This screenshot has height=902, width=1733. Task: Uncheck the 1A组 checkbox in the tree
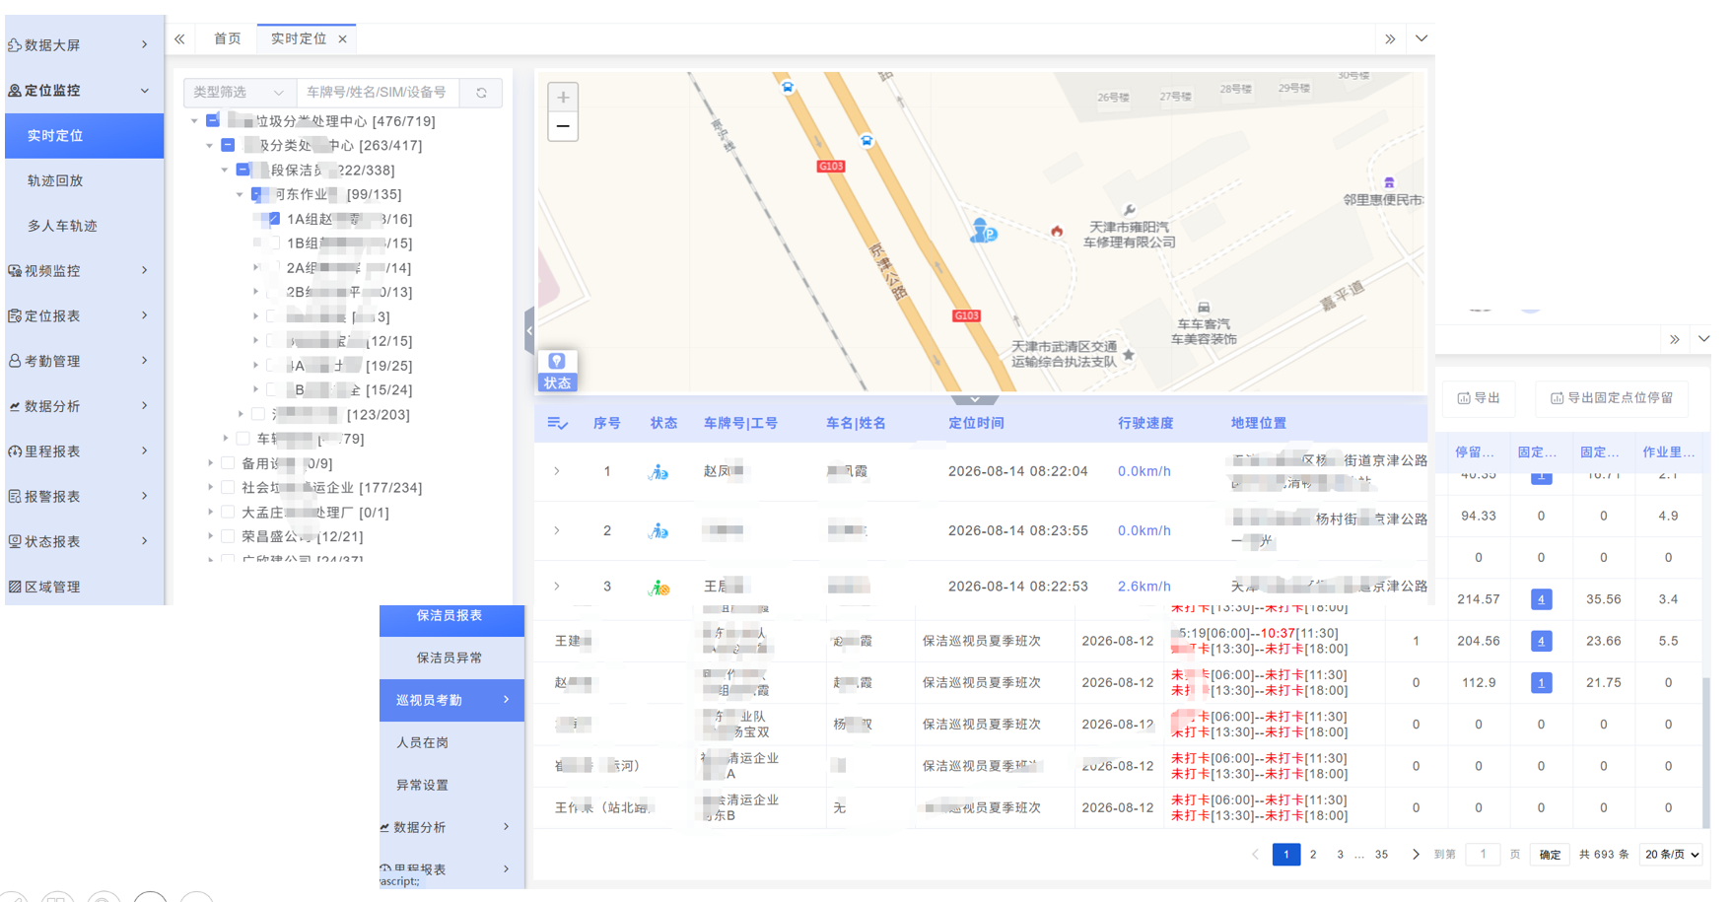[273, 219]
